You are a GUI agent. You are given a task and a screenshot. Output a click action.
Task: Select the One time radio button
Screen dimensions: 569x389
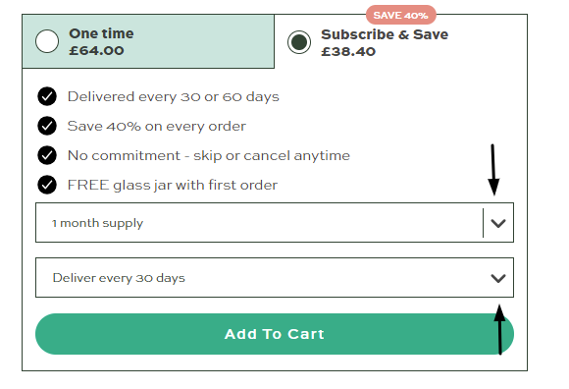click(x=47, y=41)
